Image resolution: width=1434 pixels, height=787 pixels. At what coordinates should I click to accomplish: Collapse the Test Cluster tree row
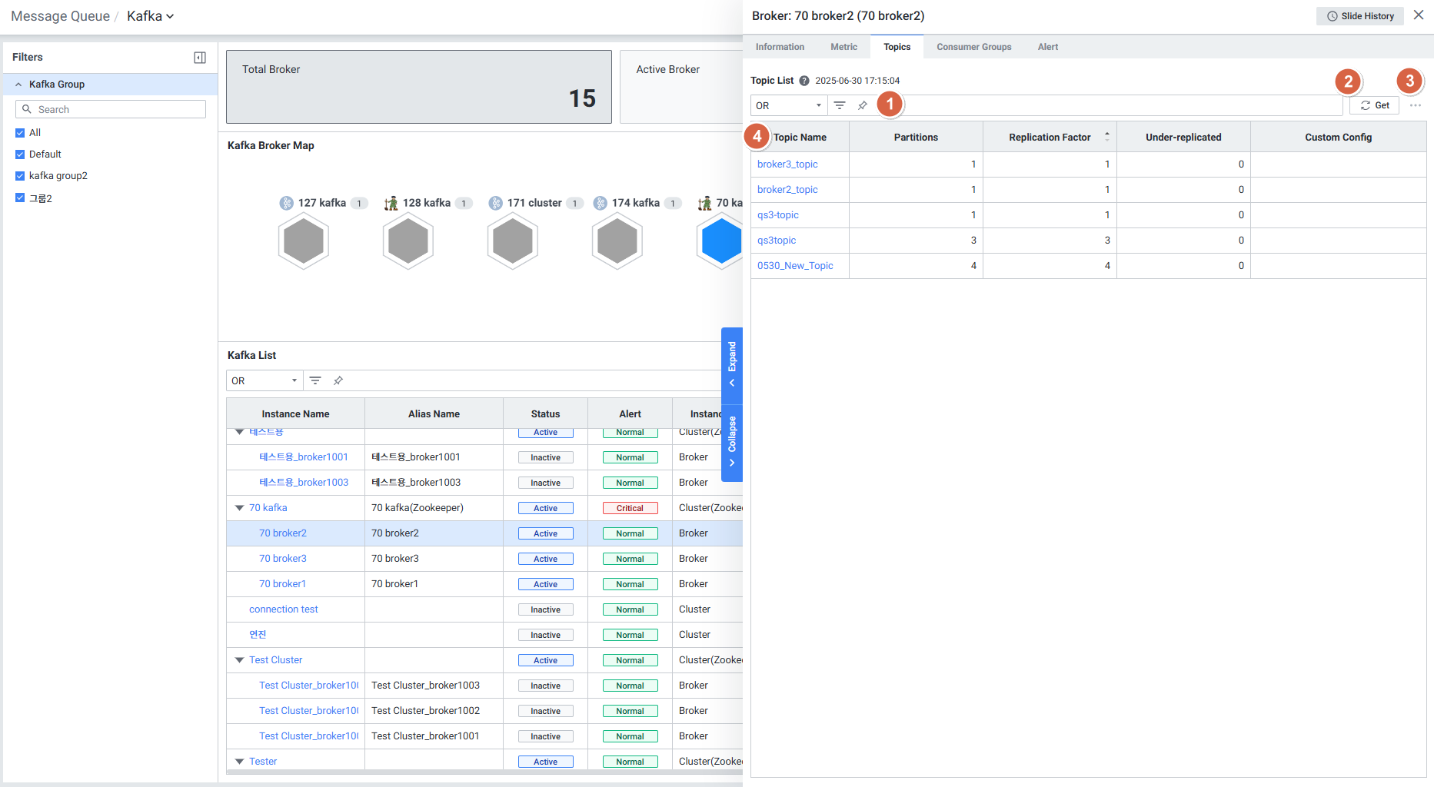239,660
